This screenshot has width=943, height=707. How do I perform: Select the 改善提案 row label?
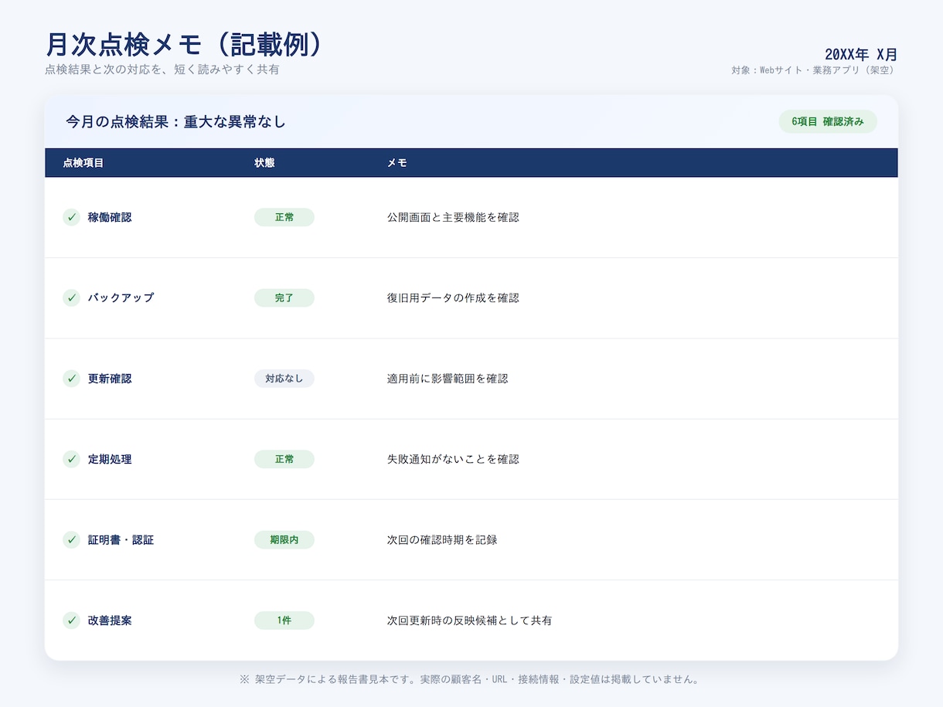110,620
